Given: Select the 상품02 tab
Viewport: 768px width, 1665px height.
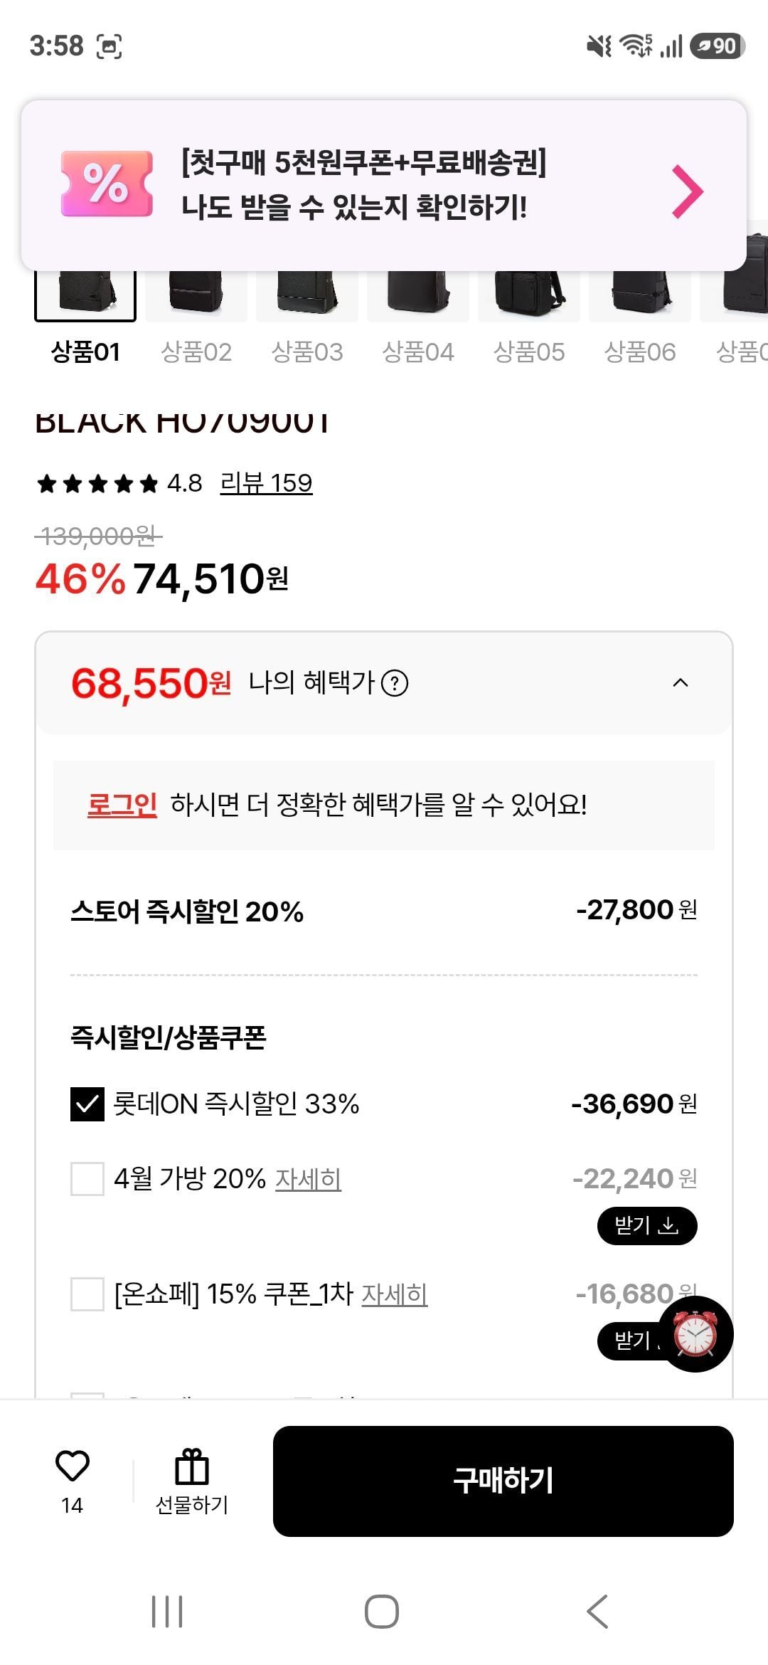Looking at the screenshot, I should [196, 351].
